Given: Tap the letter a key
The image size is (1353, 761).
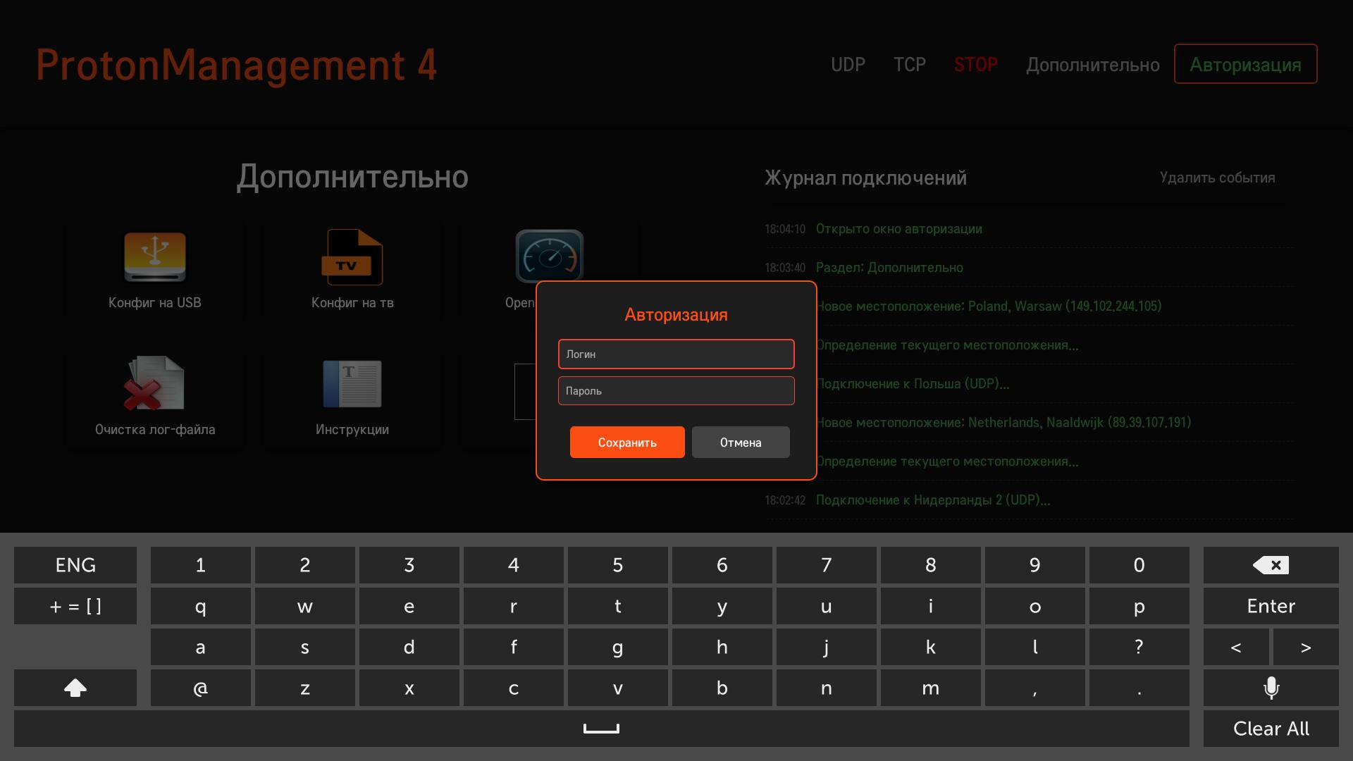Looking at the screenshot, I should pyautogui.click(x=201, y=647).
